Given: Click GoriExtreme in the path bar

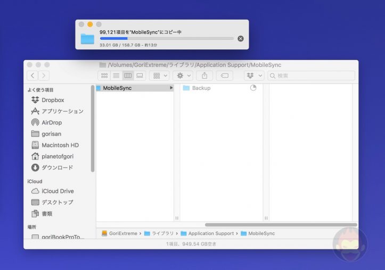Looking at the screenshot, I should coord(120,233).
